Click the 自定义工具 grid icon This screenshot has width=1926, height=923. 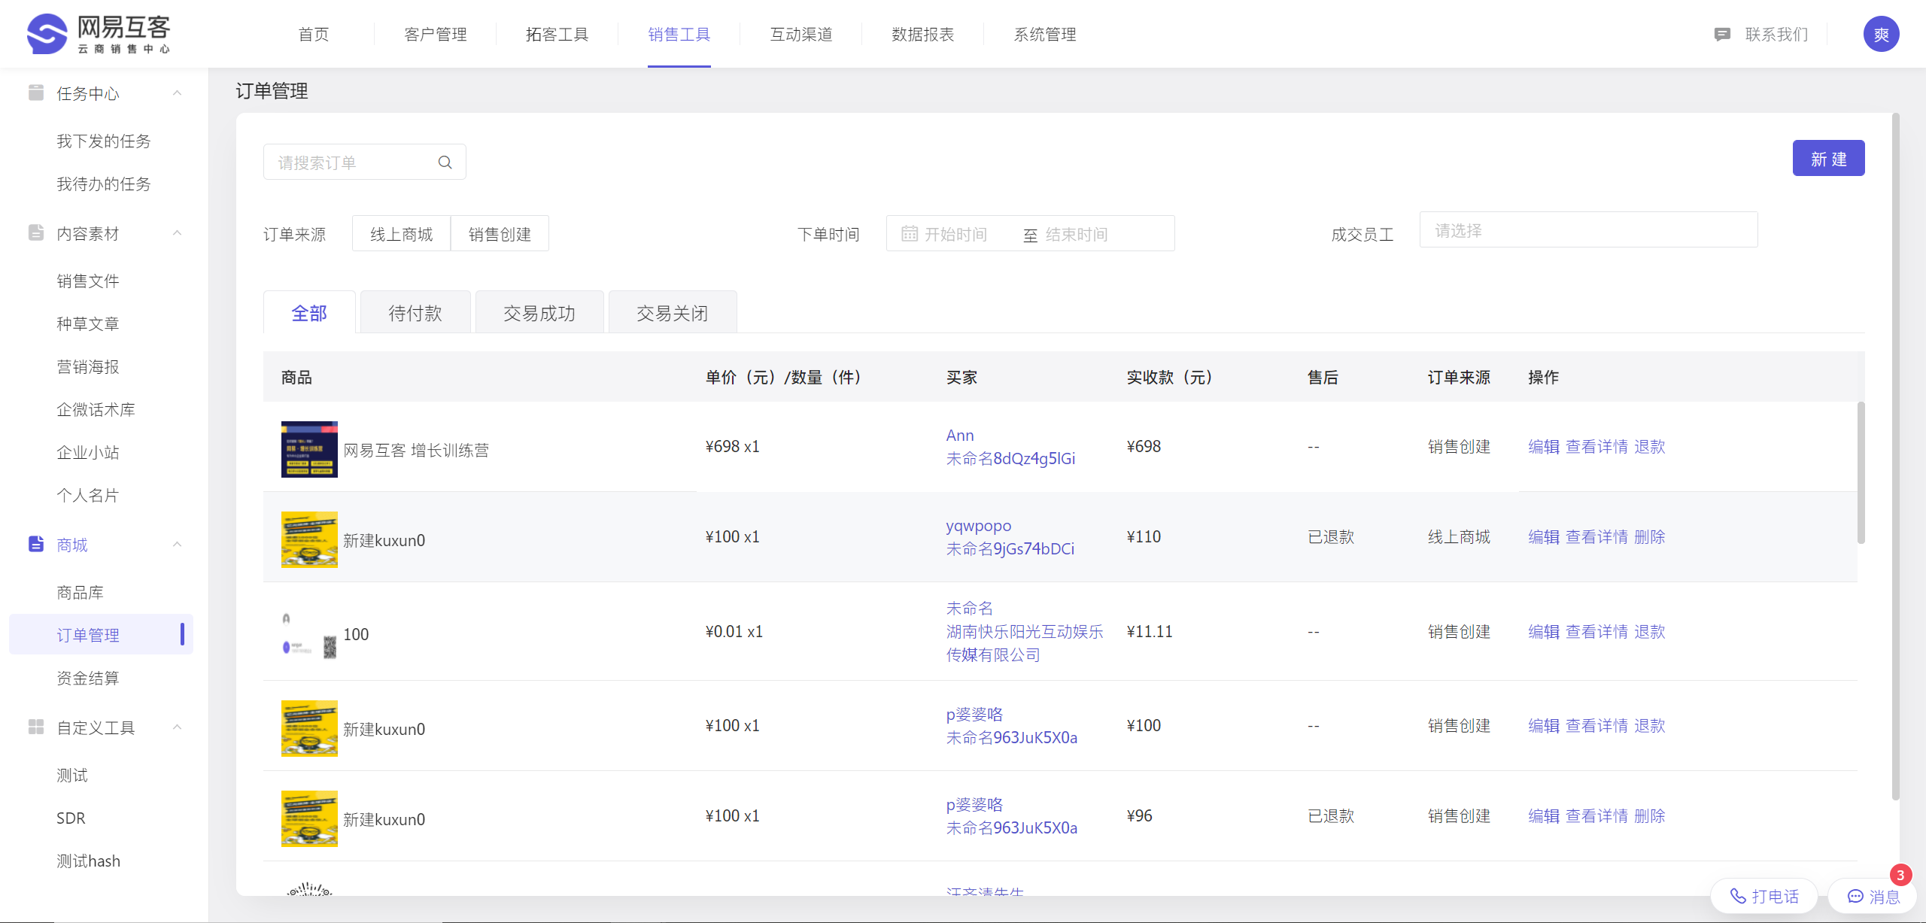coord(36,727)
